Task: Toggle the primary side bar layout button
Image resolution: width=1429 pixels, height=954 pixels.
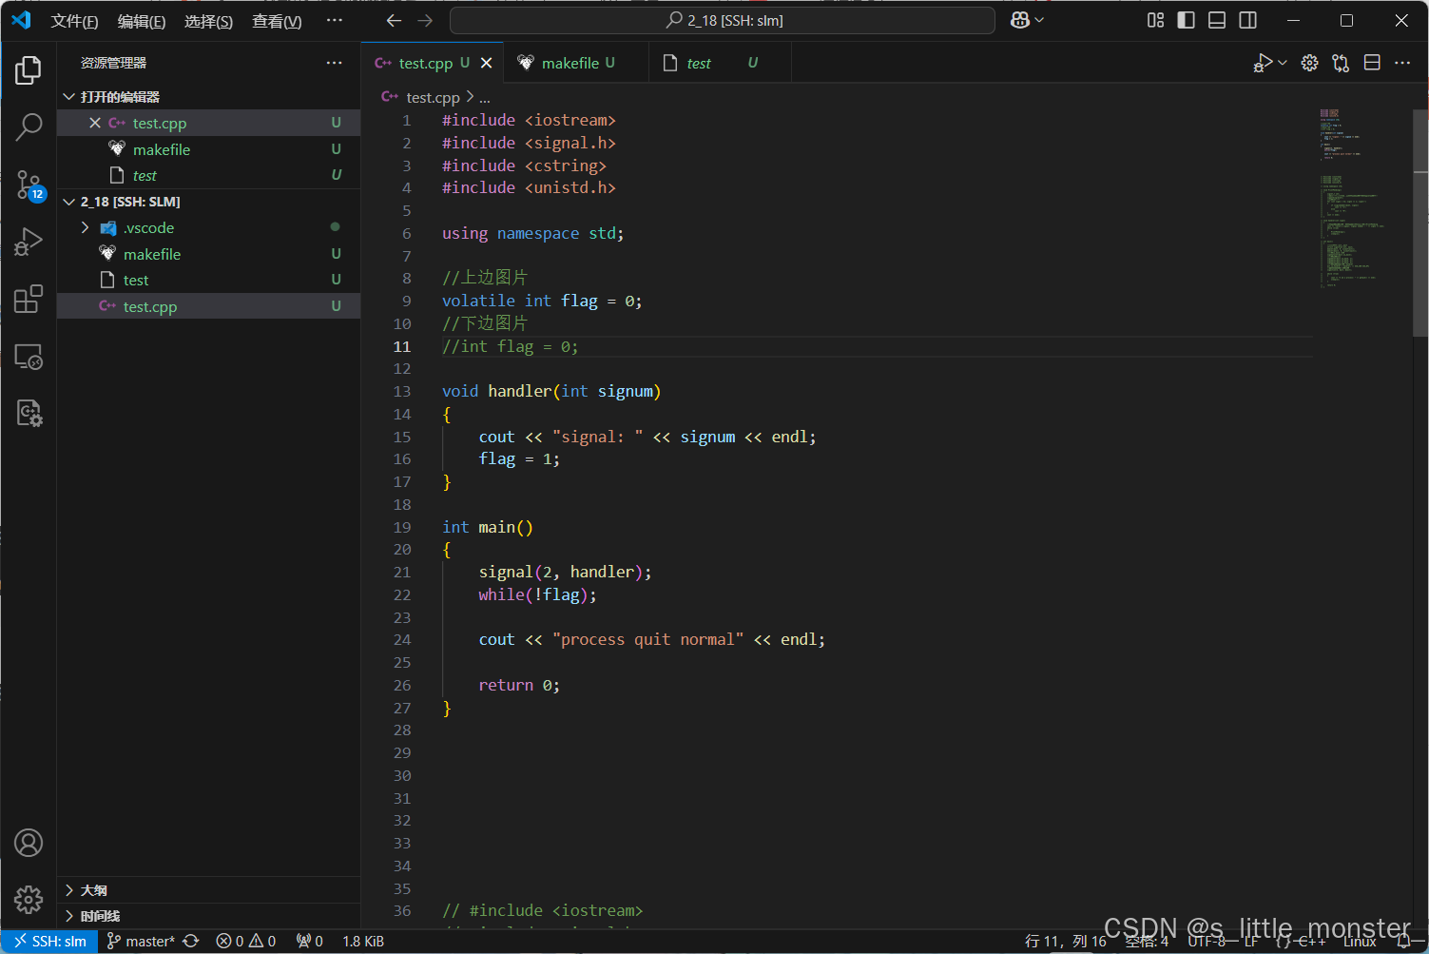Action: click(x=1186, y=20)
